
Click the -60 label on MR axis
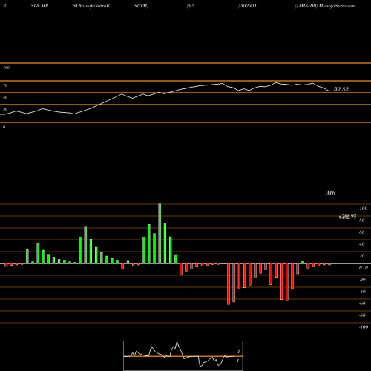pos(362,303)
